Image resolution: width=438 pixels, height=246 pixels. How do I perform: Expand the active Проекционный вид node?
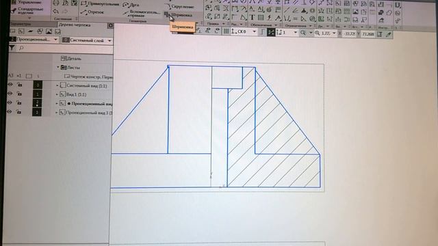pyautogui.click(x=57, y=103)
